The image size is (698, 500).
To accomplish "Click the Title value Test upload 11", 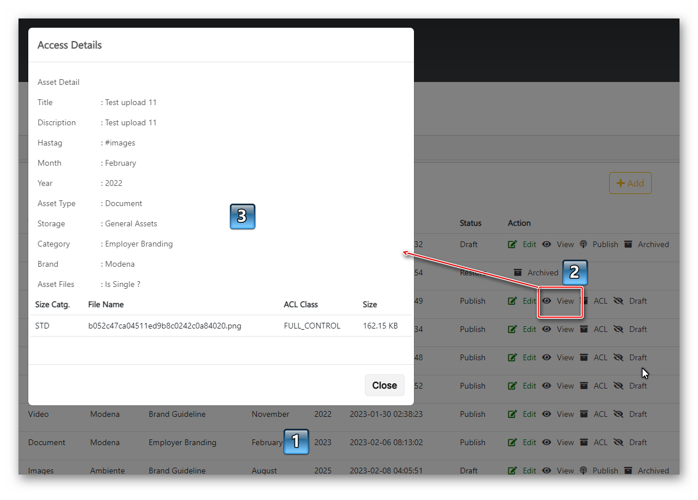I will click(130, 102).
